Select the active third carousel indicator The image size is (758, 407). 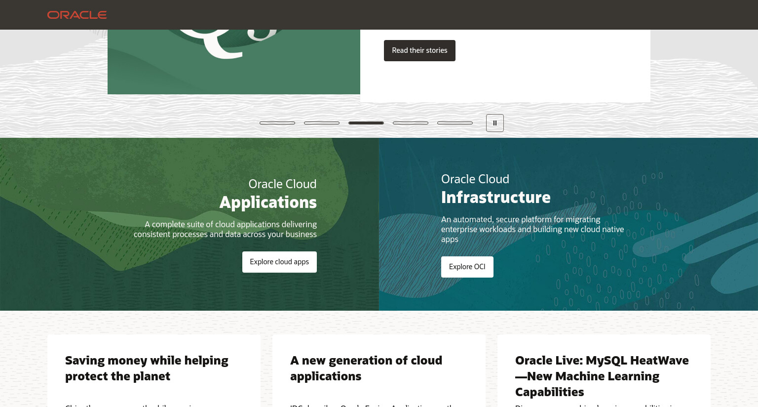[x=366, y=123]
